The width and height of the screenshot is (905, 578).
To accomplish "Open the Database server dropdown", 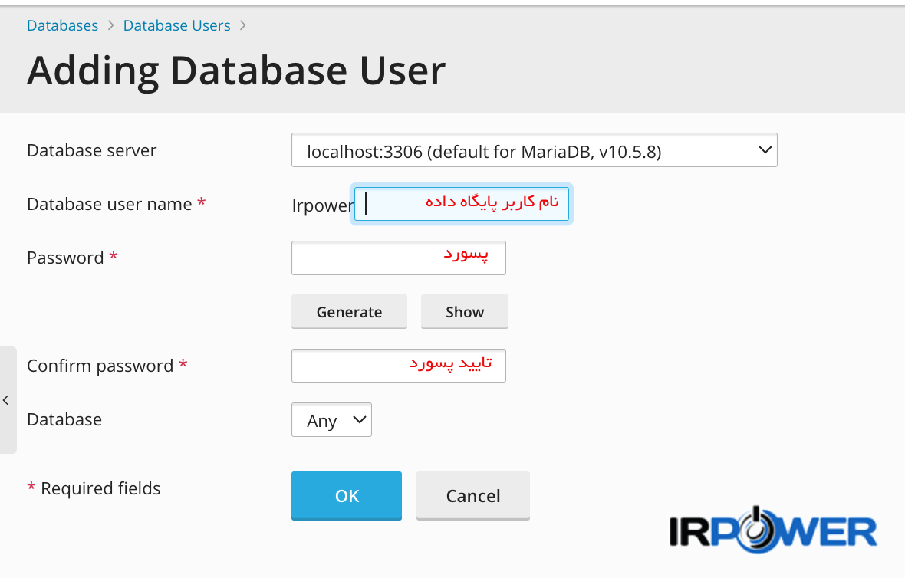I will click(x=534, y=150).
